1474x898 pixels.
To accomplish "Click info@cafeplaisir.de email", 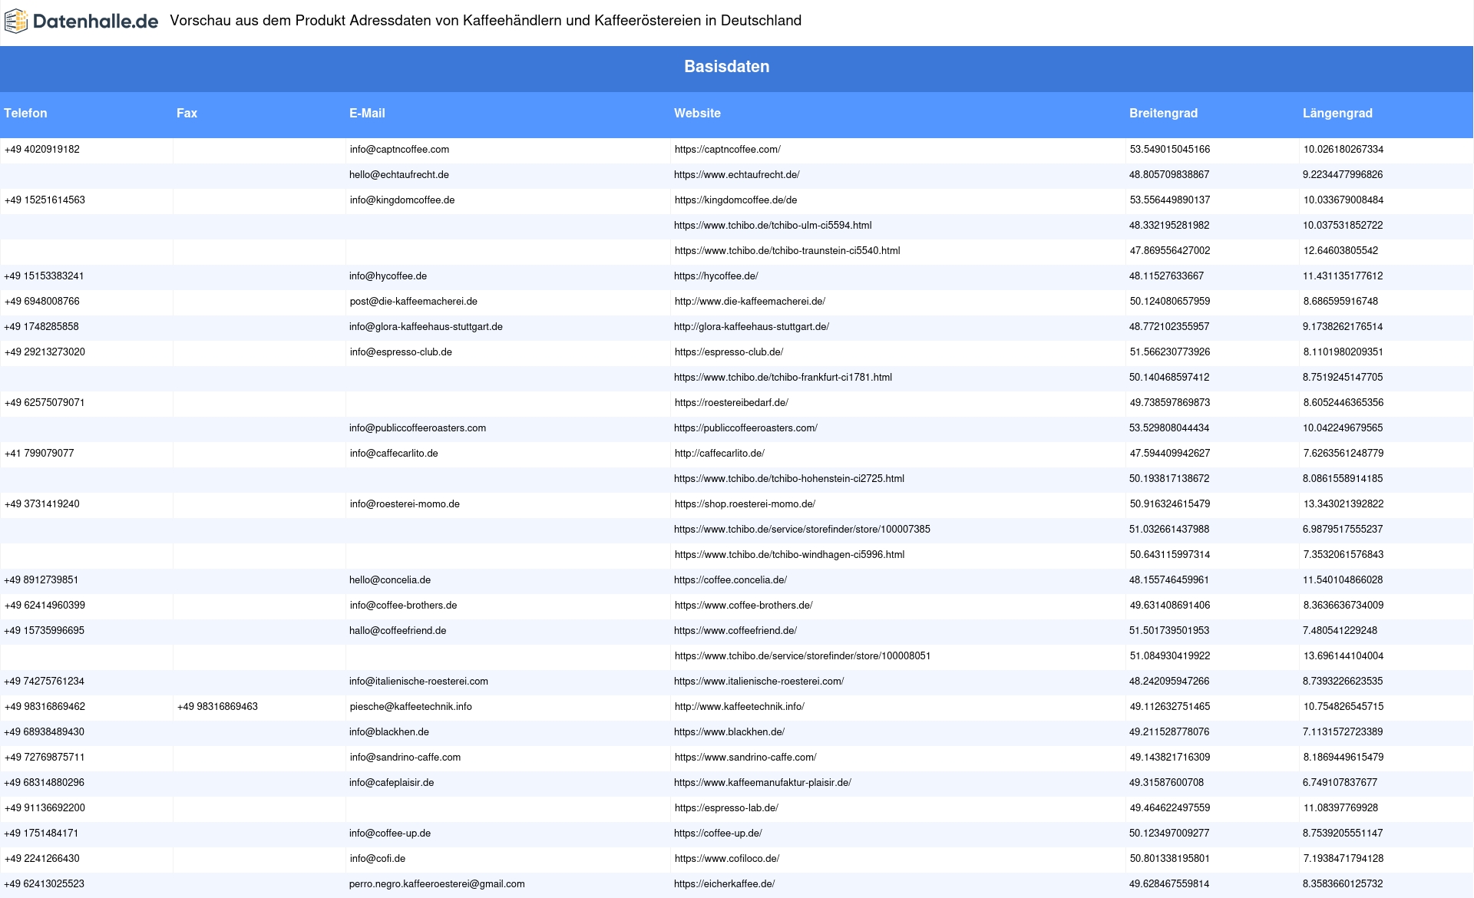I will (x=392, y=783).
